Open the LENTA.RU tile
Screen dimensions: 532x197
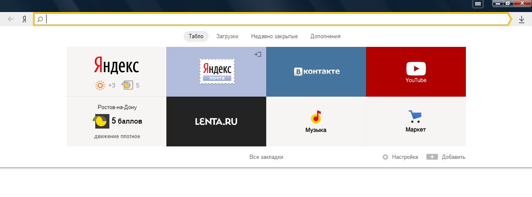[216, 122]
